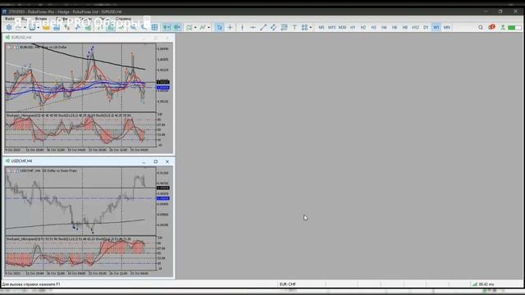Switch to H1 timeframe
This screenshot has height=295, width=525.
coord(353,27)
